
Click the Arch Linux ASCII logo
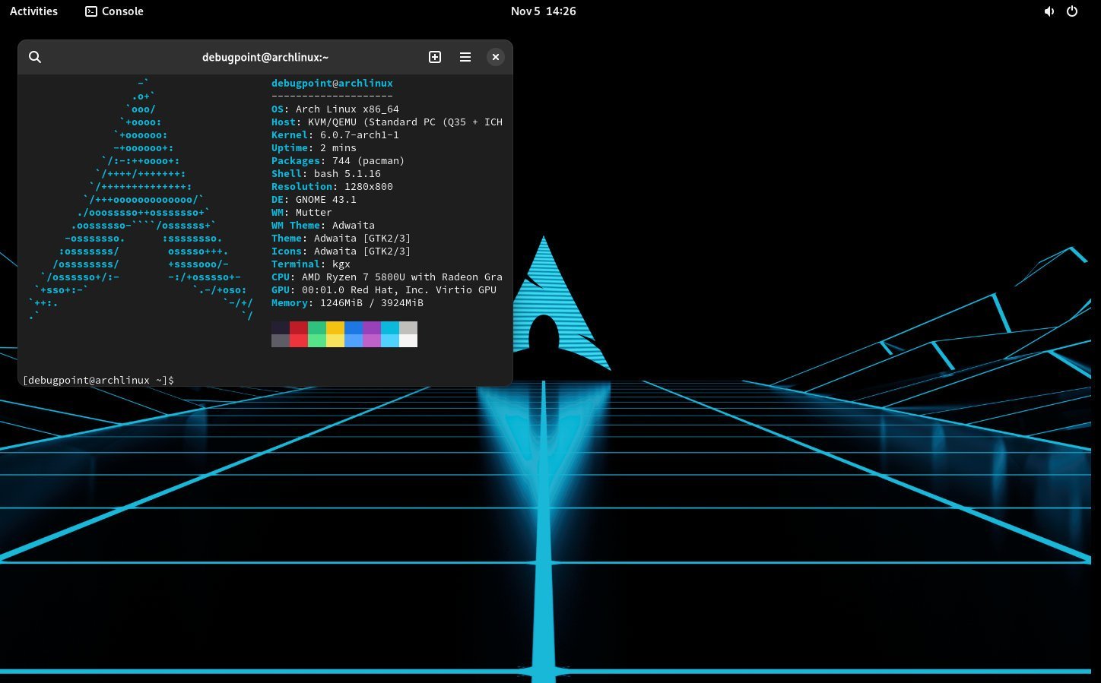click(x=141, y=213)
